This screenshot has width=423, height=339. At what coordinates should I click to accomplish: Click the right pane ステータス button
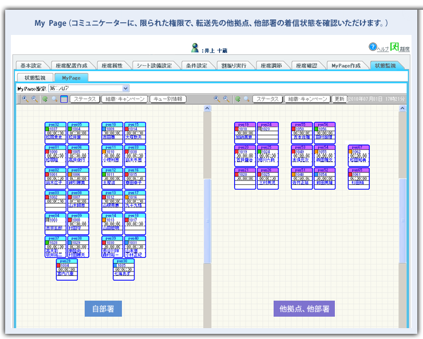pos(268,99)
